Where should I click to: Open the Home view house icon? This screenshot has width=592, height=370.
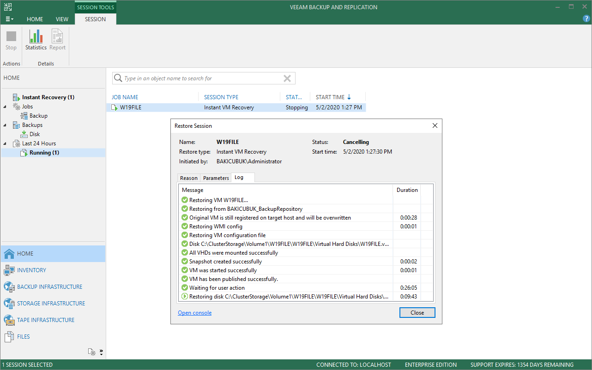click(x=9, y=254)
